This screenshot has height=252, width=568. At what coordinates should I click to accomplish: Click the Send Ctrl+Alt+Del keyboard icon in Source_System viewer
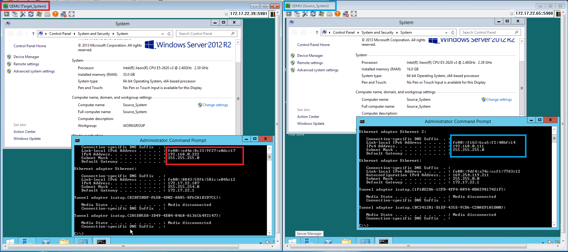[x=329, y=14]
